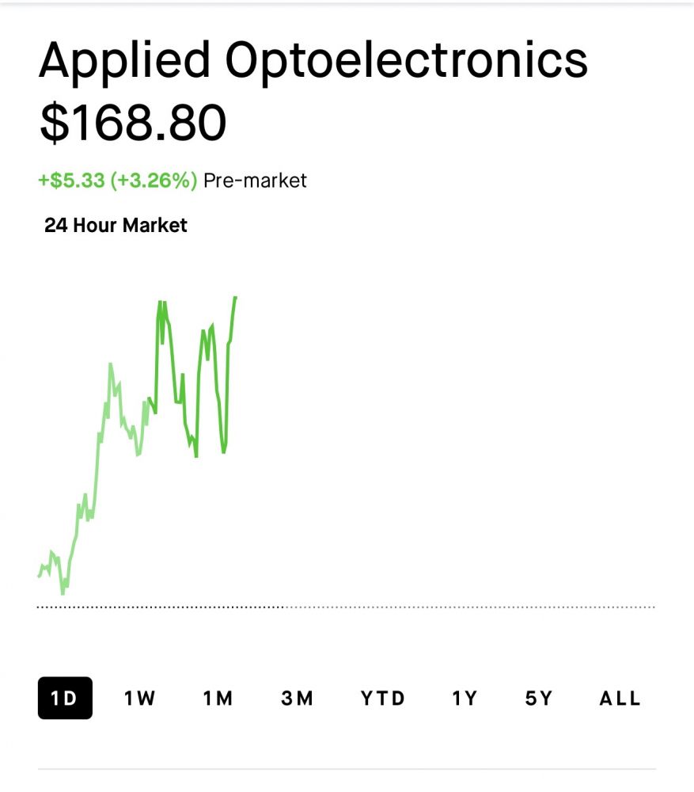Open the 5Y chart range
Image resolution: width=694 pixels, height=792 pixels.
[539, 699]
